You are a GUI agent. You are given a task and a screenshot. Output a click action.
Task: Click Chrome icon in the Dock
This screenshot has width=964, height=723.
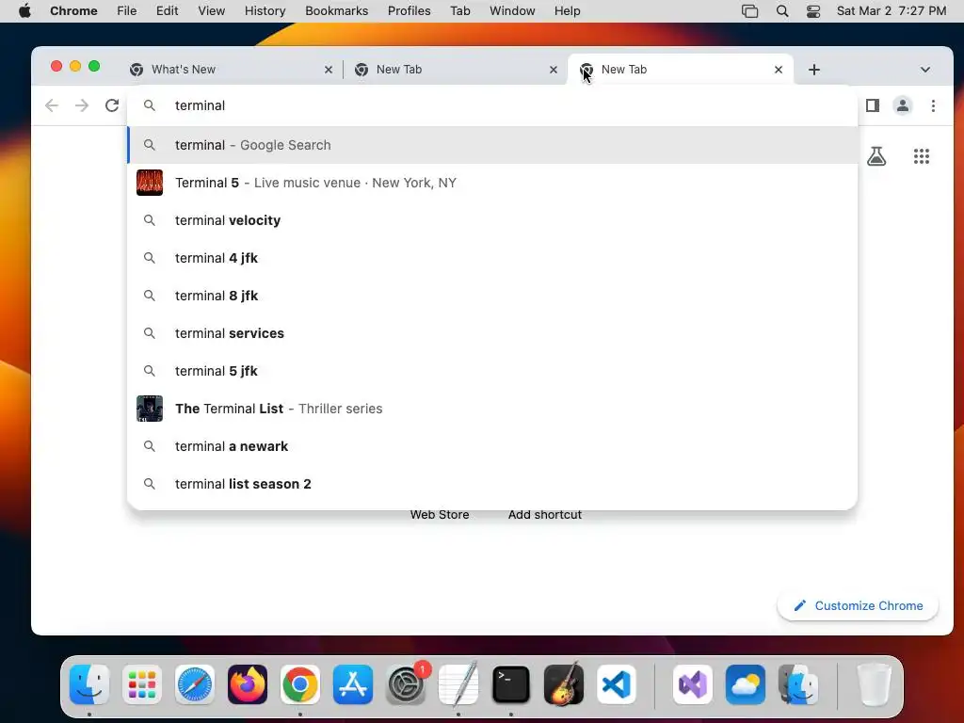point(300,684)
